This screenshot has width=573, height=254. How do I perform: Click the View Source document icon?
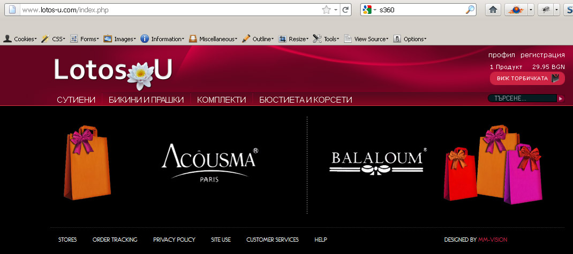348,39
